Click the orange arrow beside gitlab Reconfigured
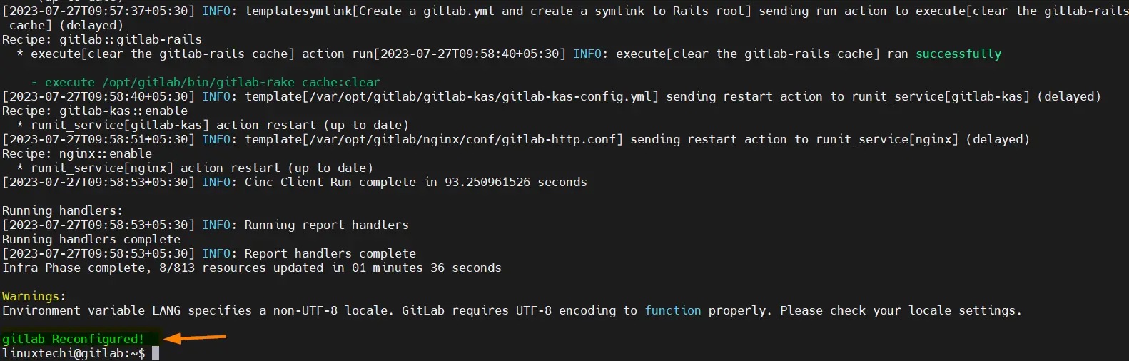Image resolution: width=1129 pixels, height=361 pixels. (194, 338)
